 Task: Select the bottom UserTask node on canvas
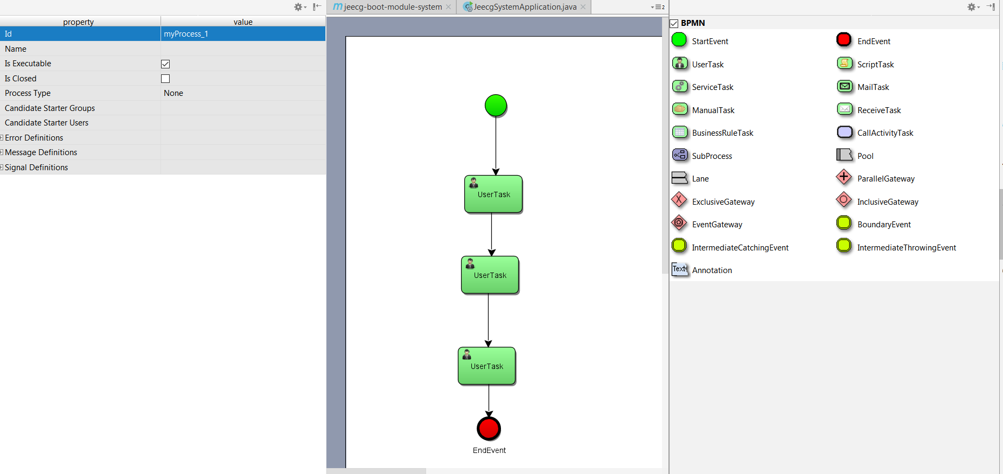point(487,366)
